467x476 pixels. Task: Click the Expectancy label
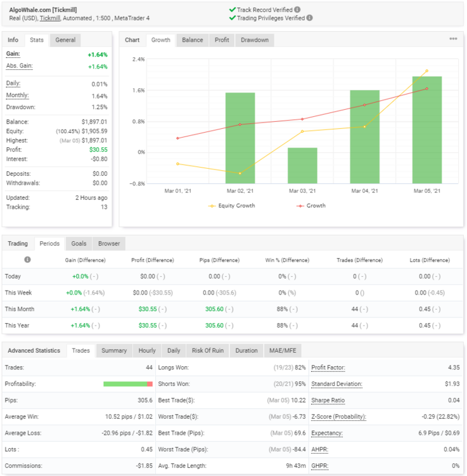click(x=327, y=433)
